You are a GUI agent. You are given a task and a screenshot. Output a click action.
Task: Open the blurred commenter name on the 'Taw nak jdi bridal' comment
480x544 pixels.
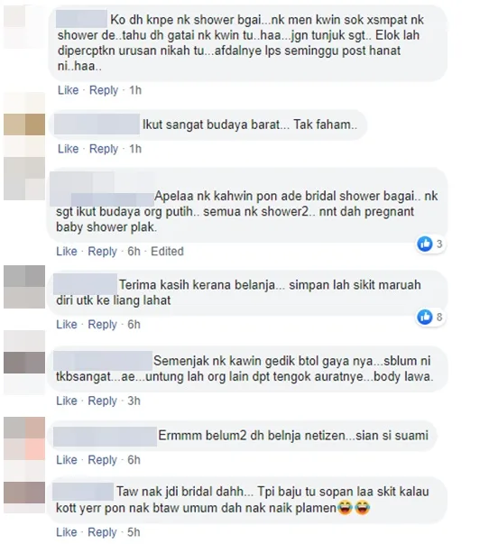pos(83,492)
